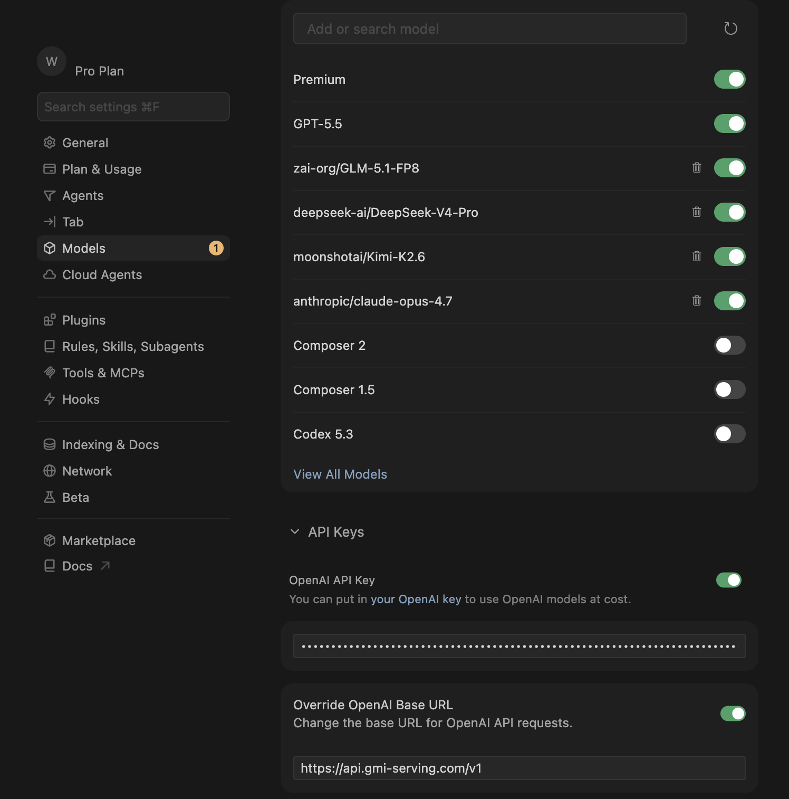Enable the Composer 1.5 model
Viewport: 789px width, 799px height.
(730, 389)
